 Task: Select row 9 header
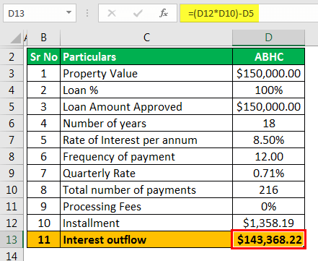pos(12,173)
